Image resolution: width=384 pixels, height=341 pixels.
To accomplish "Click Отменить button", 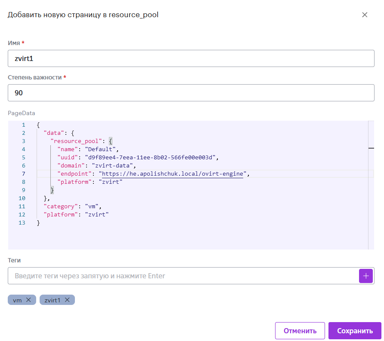I will [x=300, y=331].
